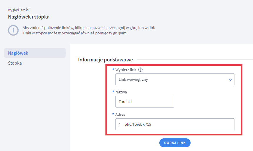Follow the Wygląd i treści breadcrumb link
The height and width of the screenshot is (151, 253).
coord(19,10)
